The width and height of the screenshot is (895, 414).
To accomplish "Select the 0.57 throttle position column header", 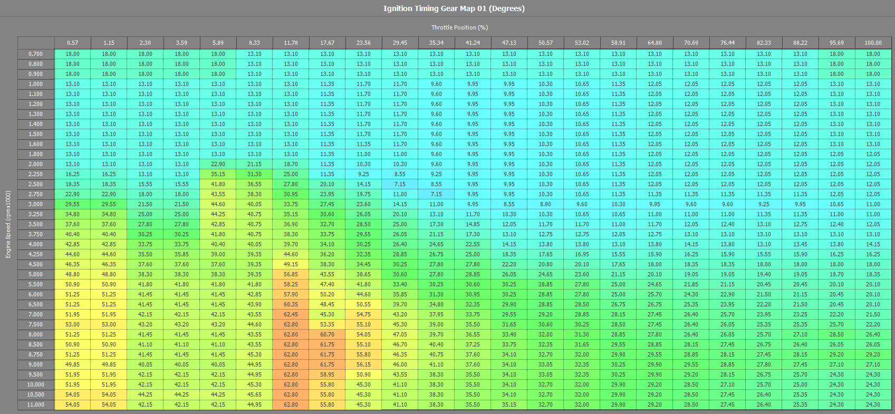I will point(73,43).
